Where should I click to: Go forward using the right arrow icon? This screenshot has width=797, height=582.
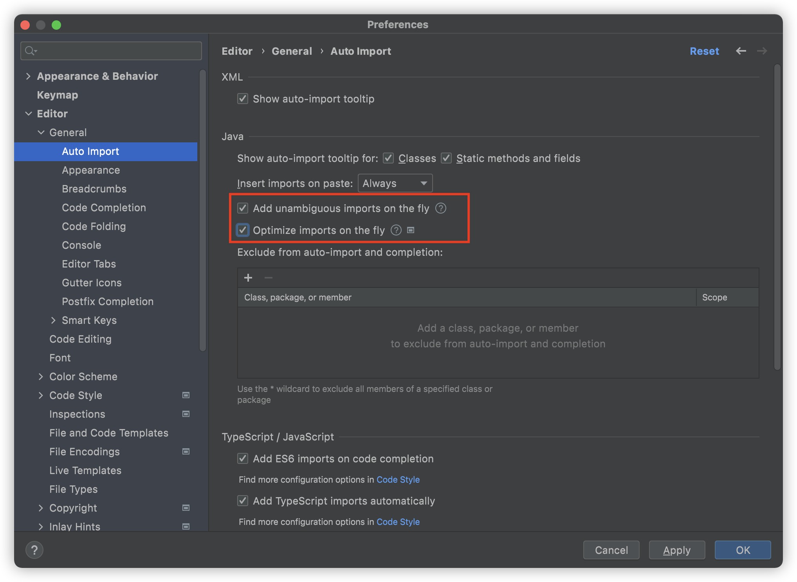(x=762, y=51)
